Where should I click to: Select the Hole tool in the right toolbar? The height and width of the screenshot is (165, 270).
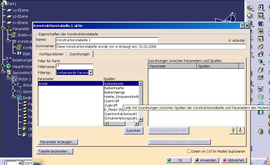pos(260,39)
